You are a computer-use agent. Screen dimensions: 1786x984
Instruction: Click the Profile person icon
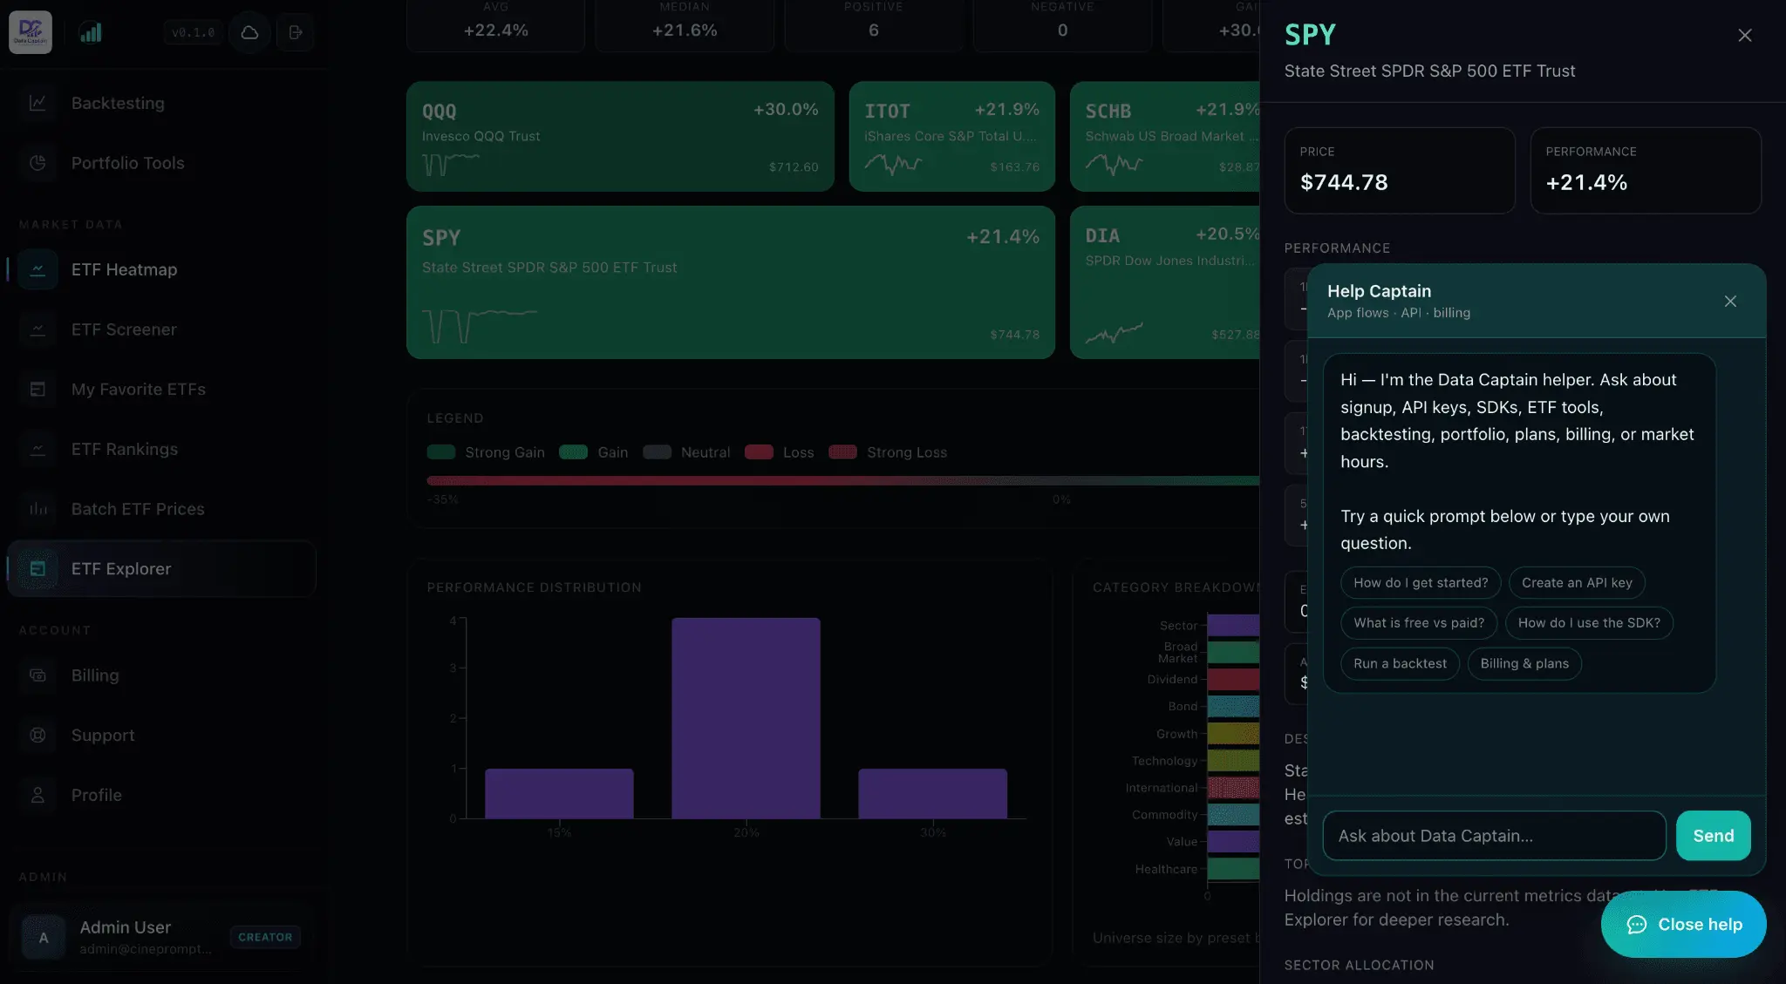click(x=37, y=795)
